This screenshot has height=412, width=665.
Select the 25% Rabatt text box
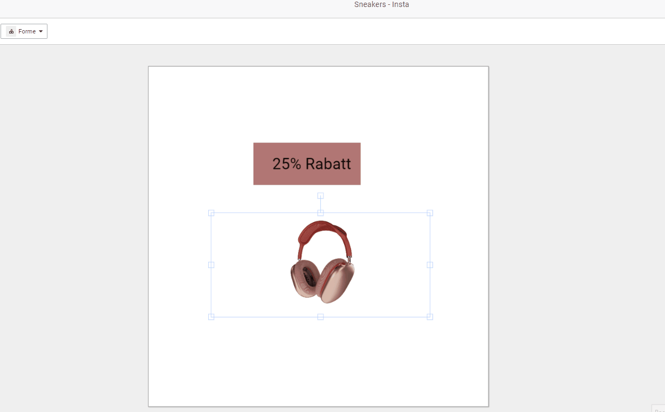pyautogui.click(x=307, y=164)
